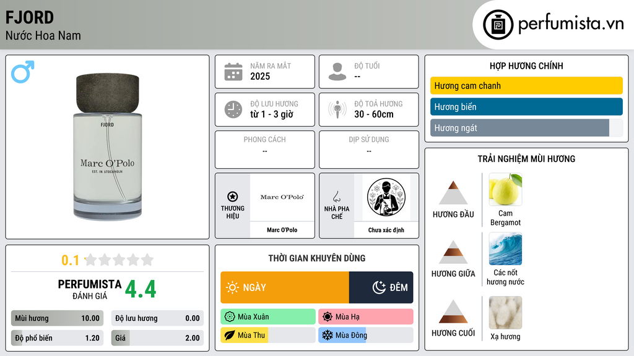
Task: Click the green 4.4 Perfumista rating
Action: coord(141,289)
